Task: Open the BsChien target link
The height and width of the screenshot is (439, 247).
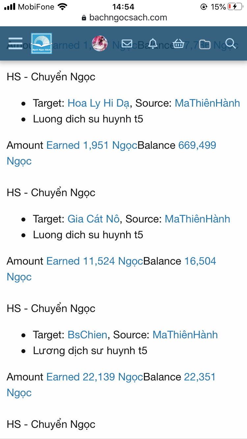Action: tap(87, 335)
